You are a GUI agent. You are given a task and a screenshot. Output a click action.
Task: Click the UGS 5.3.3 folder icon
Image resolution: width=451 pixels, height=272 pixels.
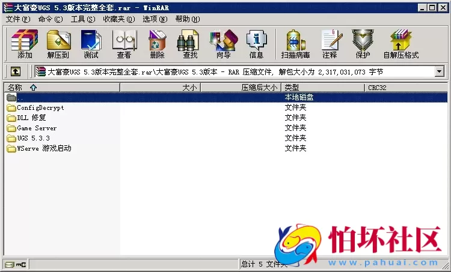(x=11, y=139)
